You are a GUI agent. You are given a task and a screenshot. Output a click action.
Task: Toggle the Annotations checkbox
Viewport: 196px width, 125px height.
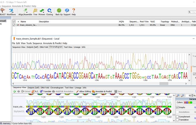pos(177,112)
